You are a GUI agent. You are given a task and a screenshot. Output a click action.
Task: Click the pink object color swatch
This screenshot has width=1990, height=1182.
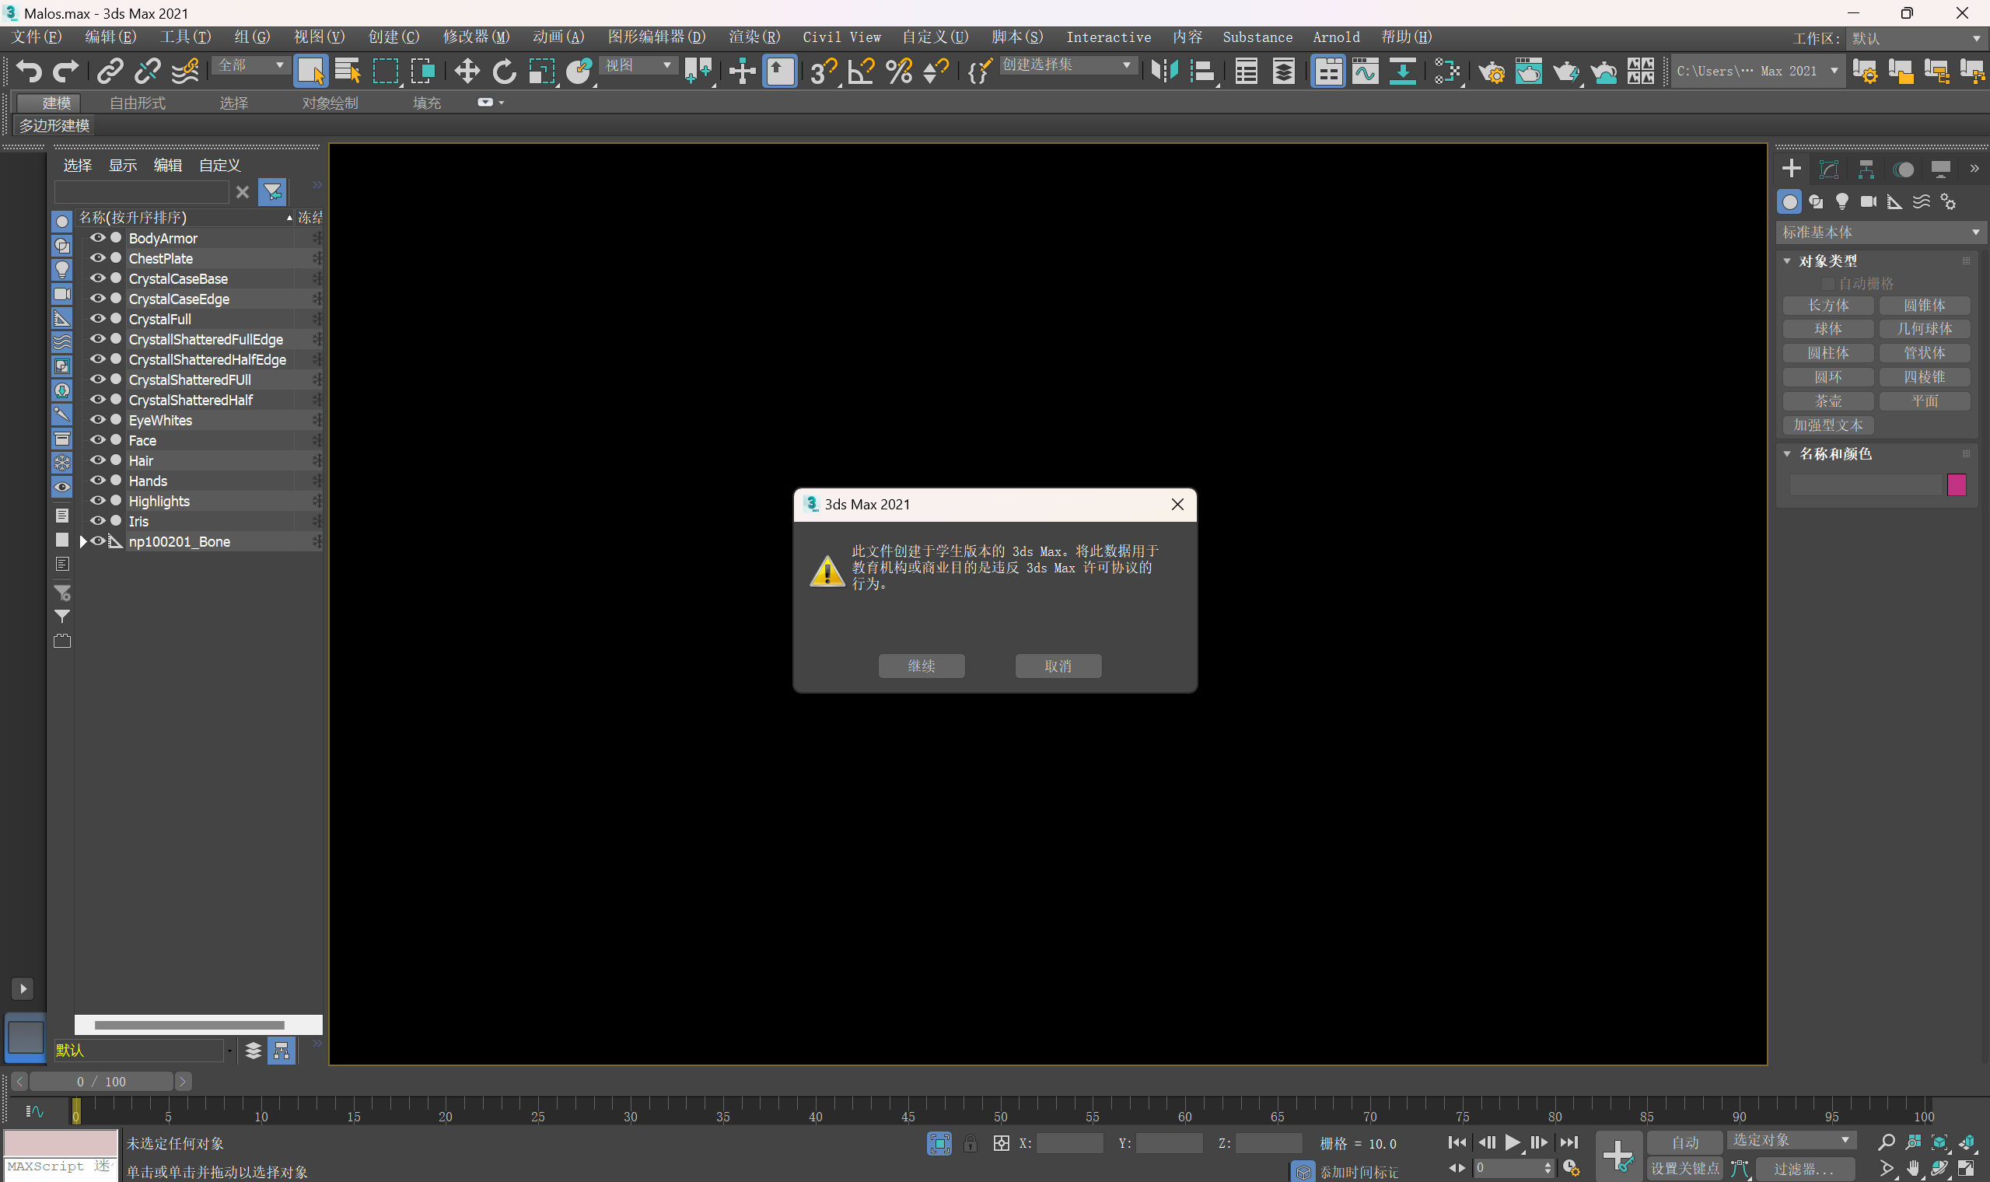pyautogui.click(x=1957, y=484)
